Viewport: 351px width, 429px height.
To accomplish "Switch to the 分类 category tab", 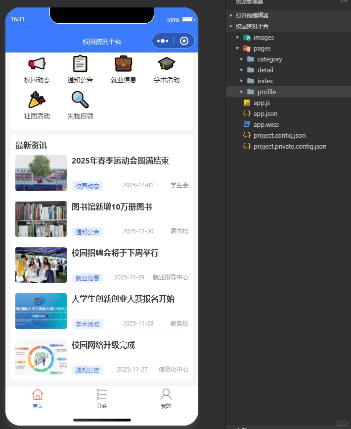I will coord(102,399).
